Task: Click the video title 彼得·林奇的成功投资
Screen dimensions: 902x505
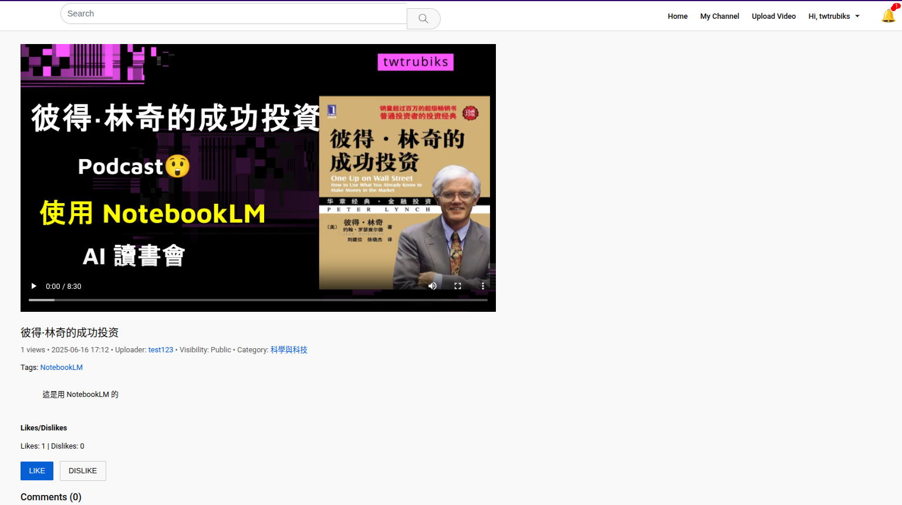Action: tap(70, 332)
